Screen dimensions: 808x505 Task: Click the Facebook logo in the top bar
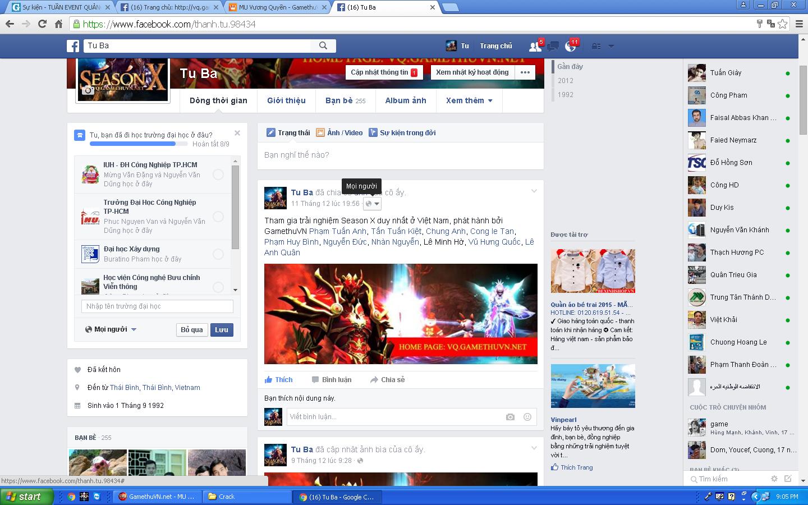click(x=73, y=46)
